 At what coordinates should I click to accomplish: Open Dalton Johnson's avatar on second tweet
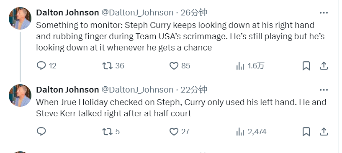pyautogui.click(x=20, y=95)
